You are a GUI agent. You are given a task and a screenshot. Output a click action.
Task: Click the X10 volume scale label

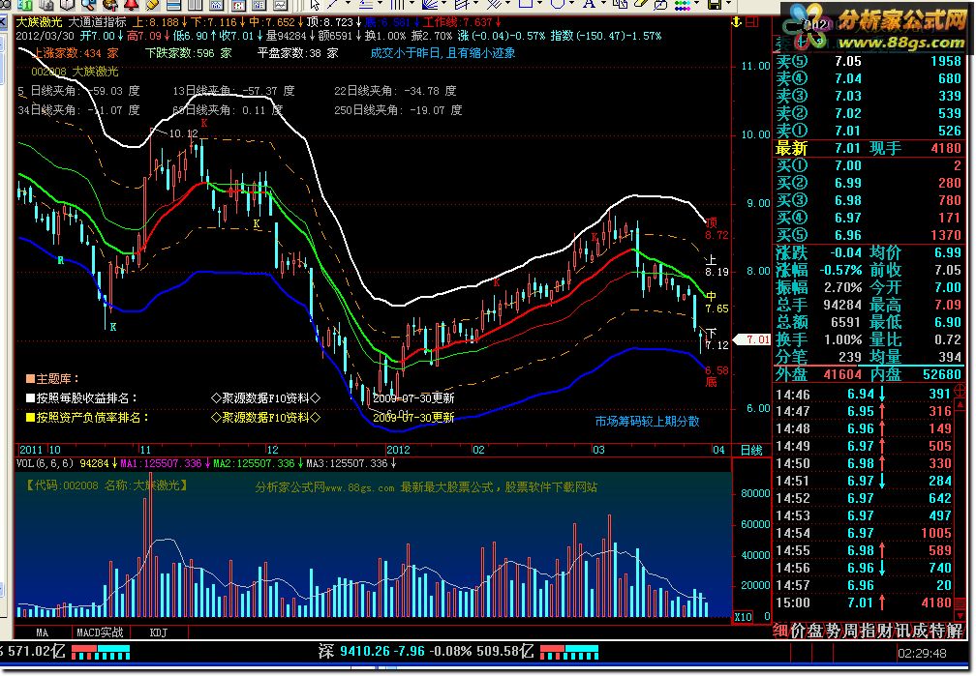point(744,617)
